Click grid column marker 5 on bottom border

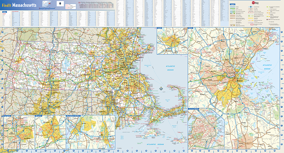coord(45,151)
